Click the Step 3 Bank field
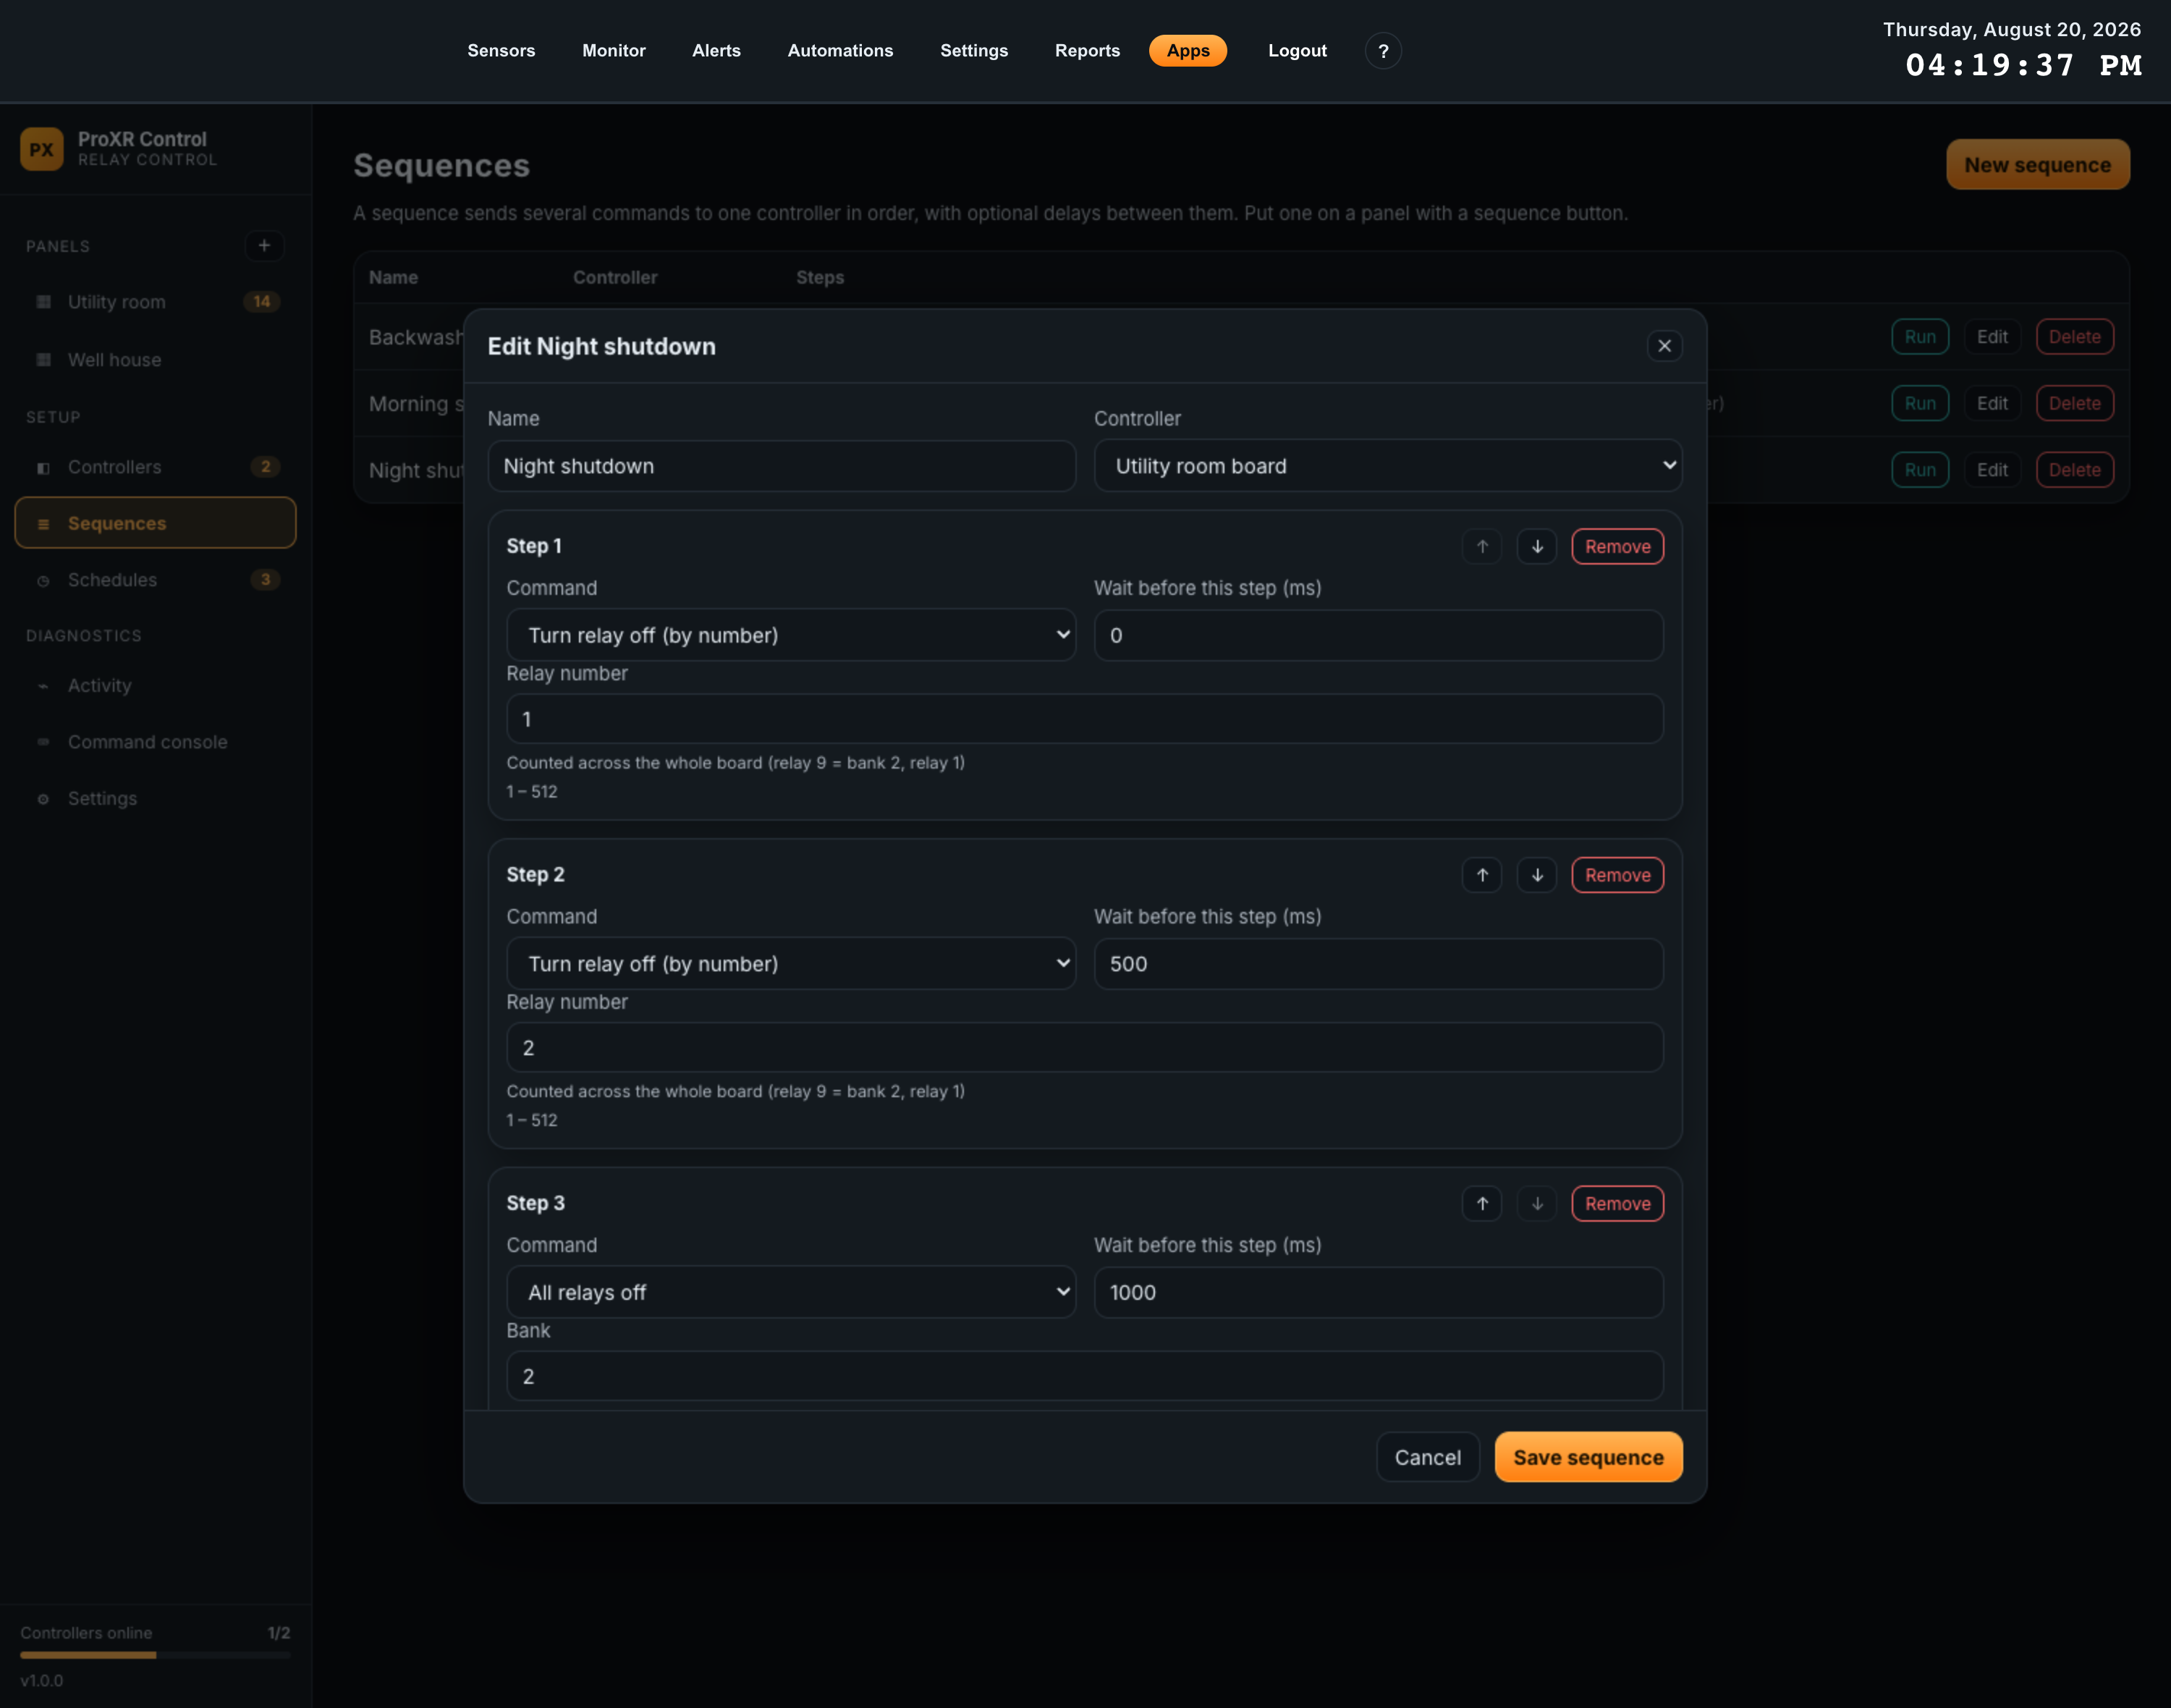This screenshot has height=1708, width=2171. (x=1085, y=1376)
